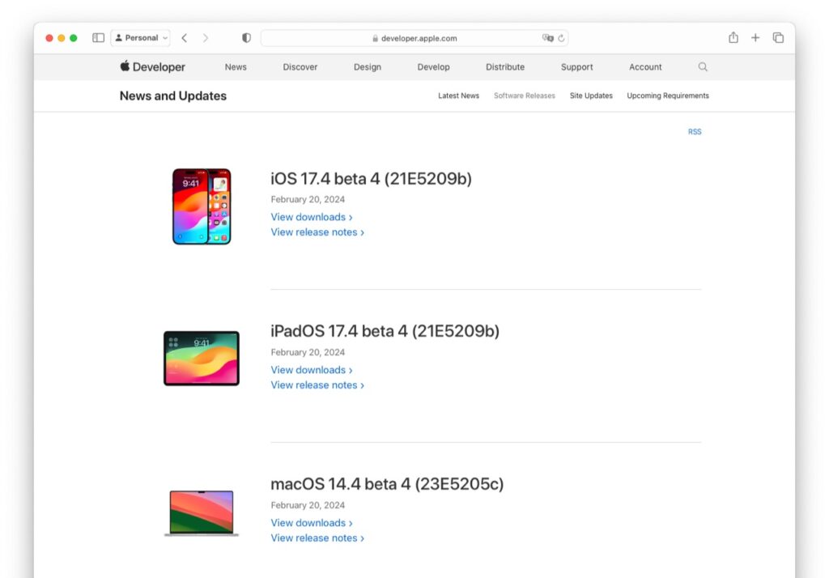Open the privacy shield icon

coord(245,37)
